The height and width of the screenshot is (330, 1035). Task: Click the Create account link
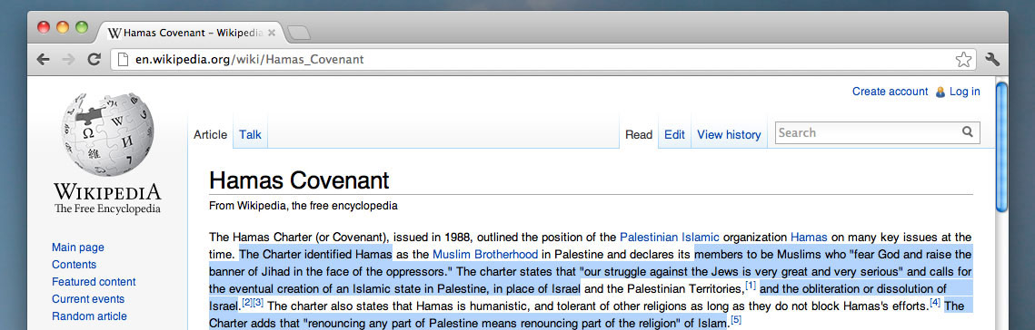tap(890, 92)
